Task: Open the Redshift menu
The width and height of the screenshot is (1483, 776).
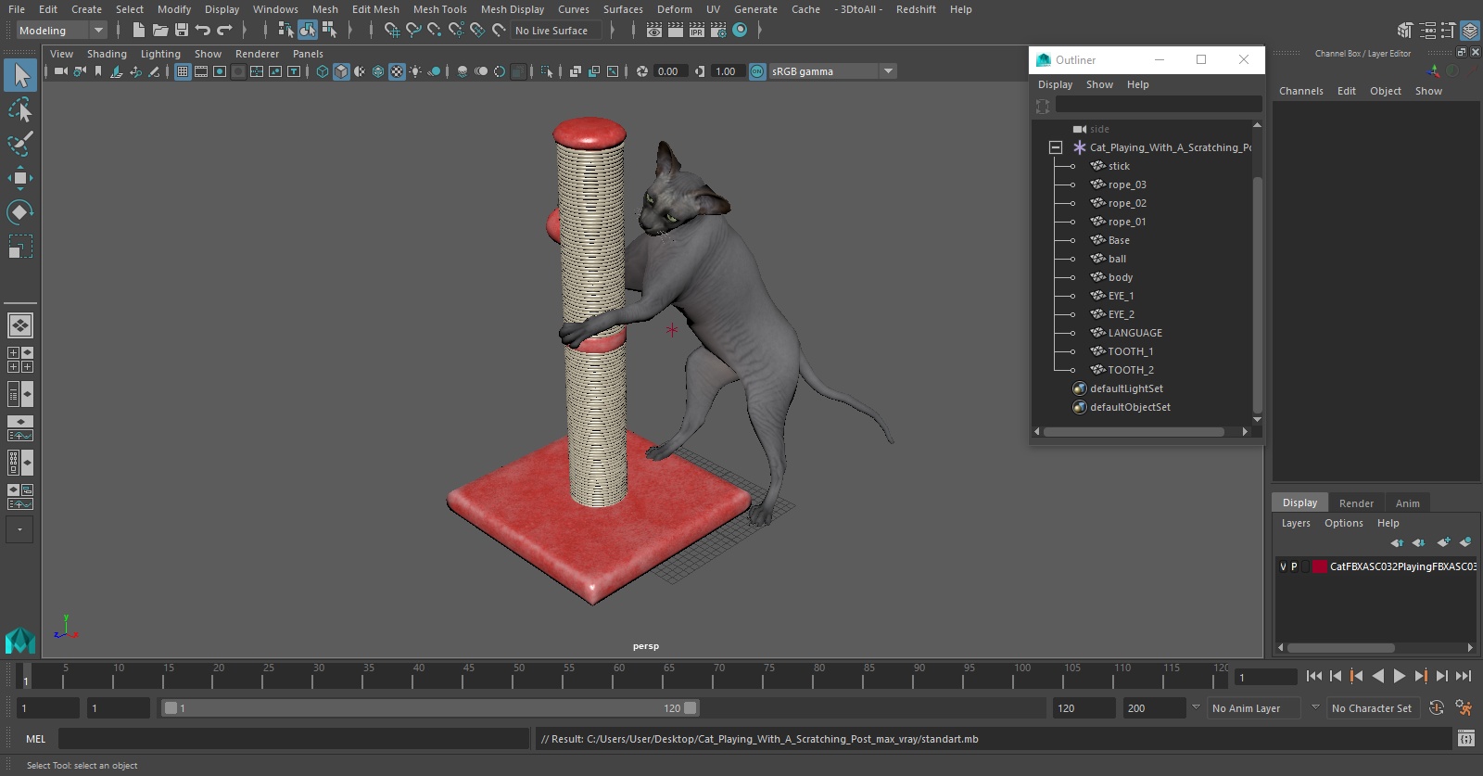Action: tap(916, 9)
